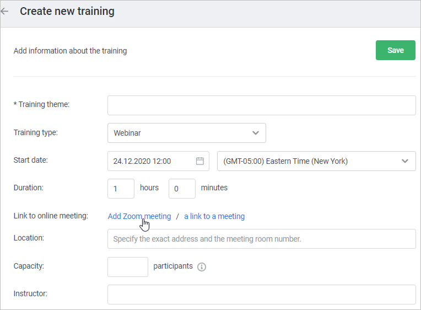Open the Eastern Time timezone dropdown
This screenshot has height=310, width=421.
coord(316,161)
